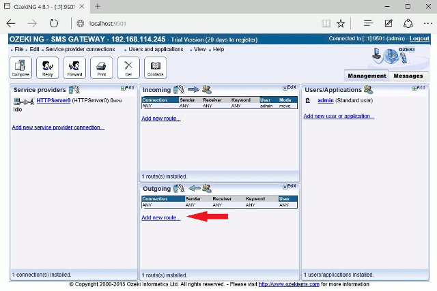This screenshot has height=291, width=437.
Task: Open the HTTPServer0 connection link
Action: (53, 100)
